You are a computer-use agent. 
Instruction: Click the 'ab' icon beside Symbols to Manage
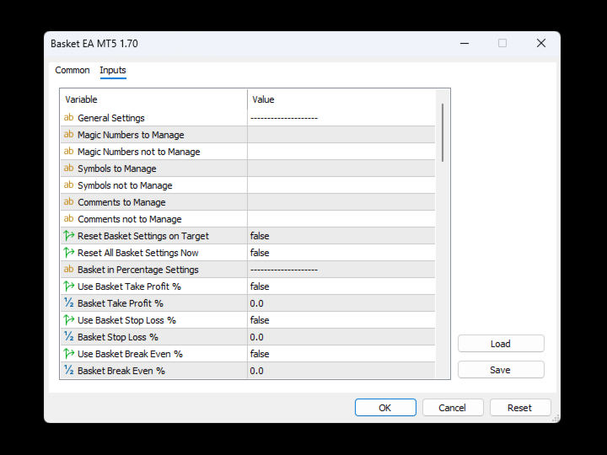click(68, 169)
